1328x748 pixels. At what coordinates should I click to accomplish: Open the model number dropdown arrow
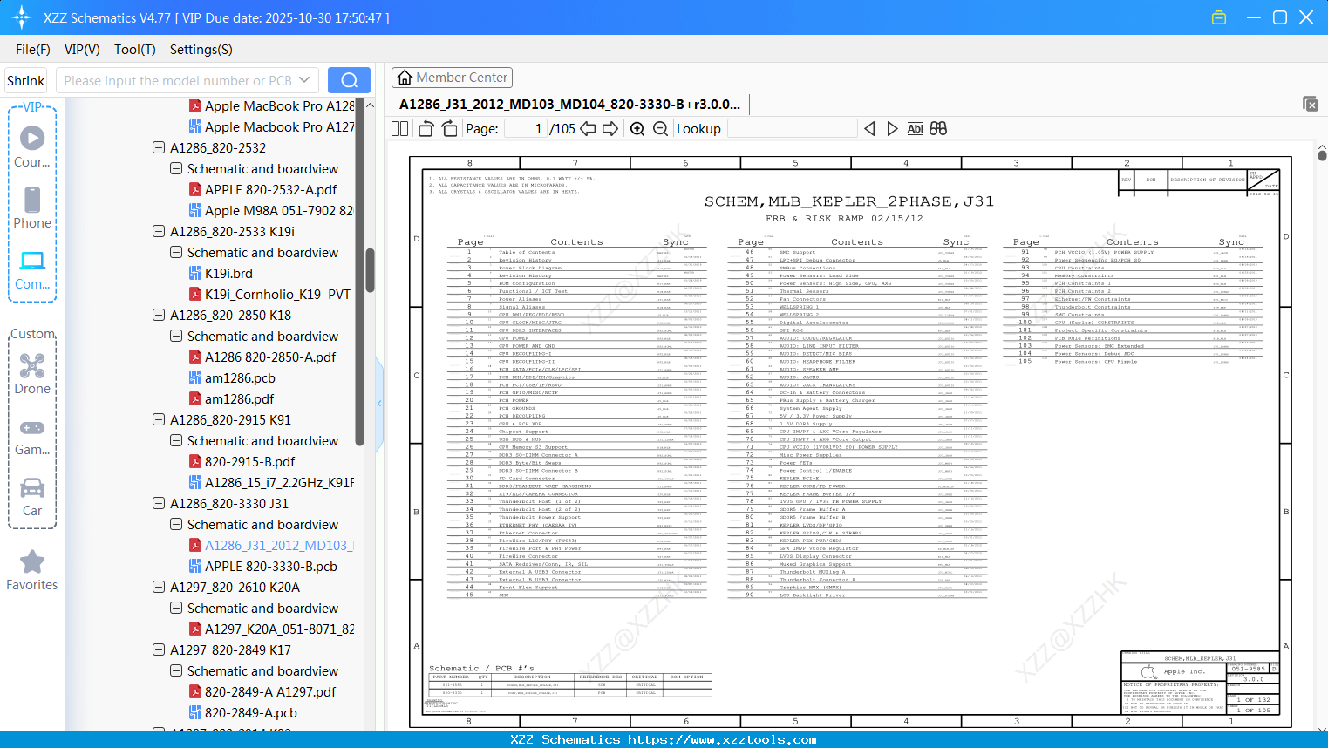pyautogui.click(x=304, y=80)
